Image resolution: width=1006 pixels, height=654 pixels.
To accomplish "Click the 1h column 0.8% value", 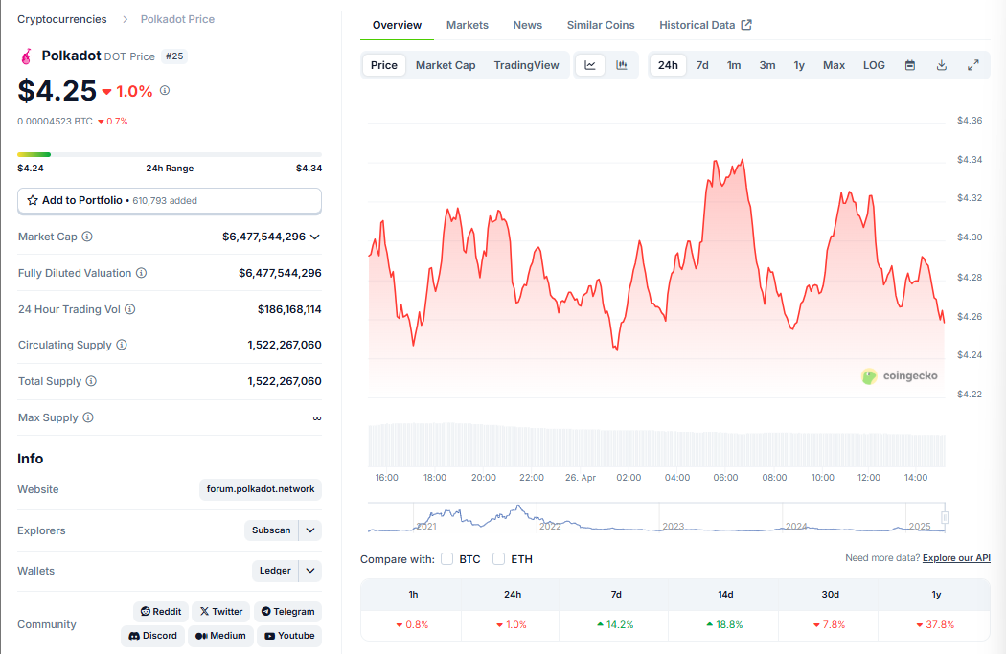I will (412, 624).
